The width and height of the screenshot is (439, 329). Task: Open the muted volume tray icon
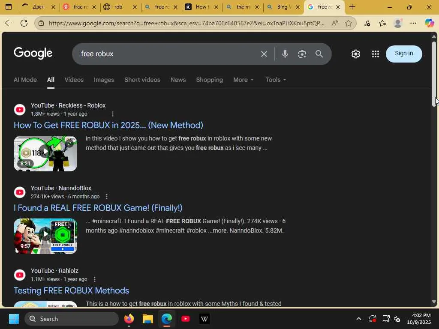pos(397,319)
